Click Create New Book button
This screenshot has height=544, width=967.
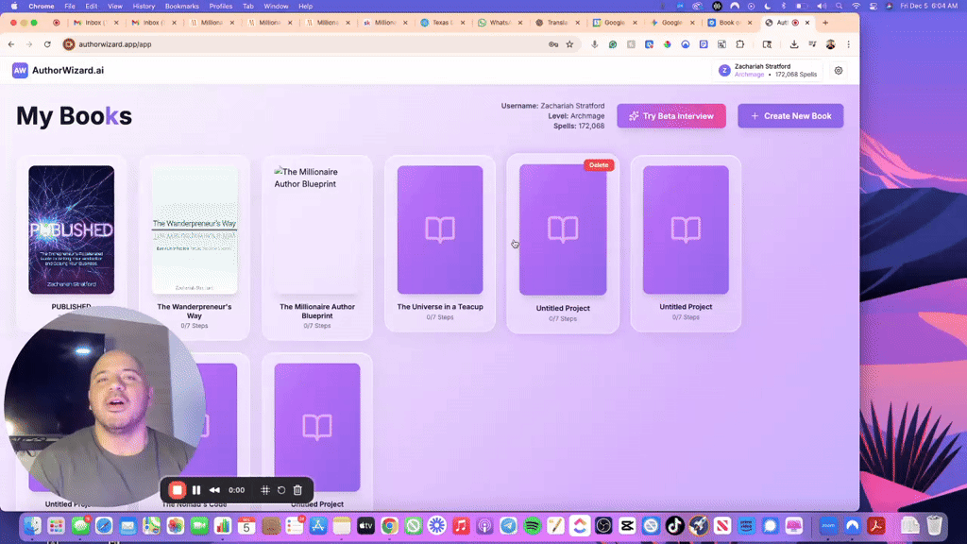pyautogui.click(x=790, y=116)
